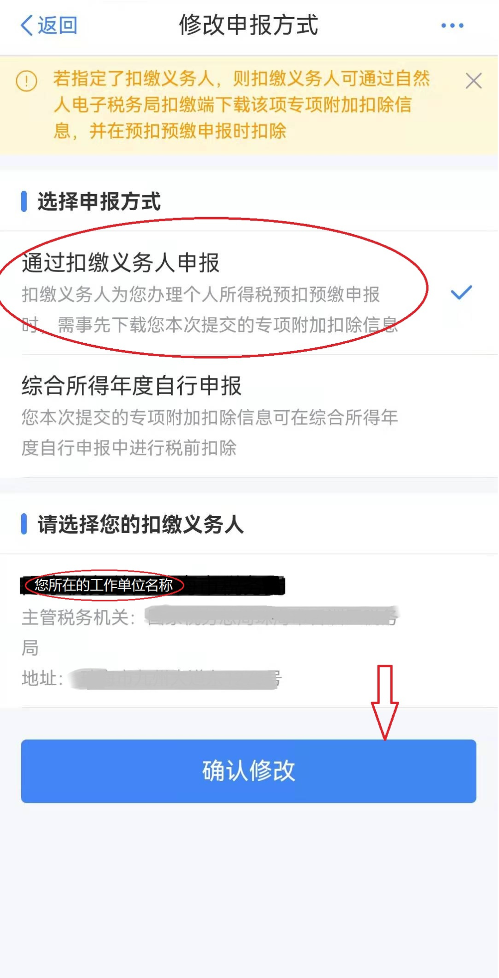Image resolution: width=499 pixels, height=978 pixels.
Task: Go back using 返回 text
Action: (57, 25)
